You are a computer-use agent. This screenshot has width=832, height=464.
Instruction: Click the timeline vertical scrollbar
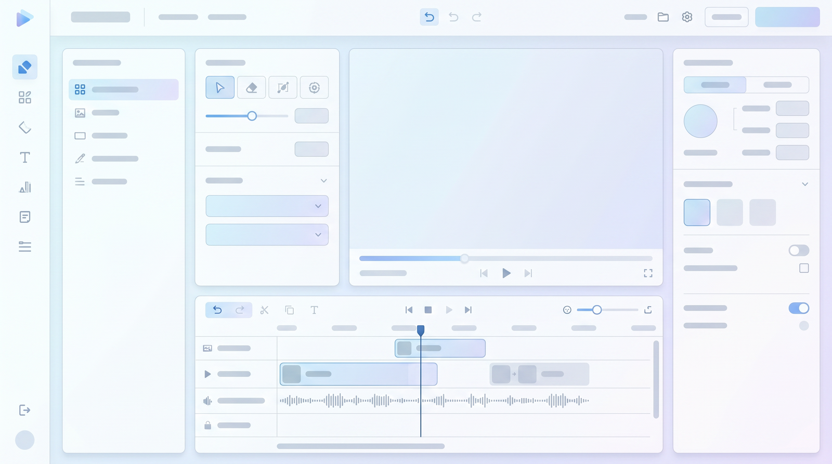click(656, 379)
